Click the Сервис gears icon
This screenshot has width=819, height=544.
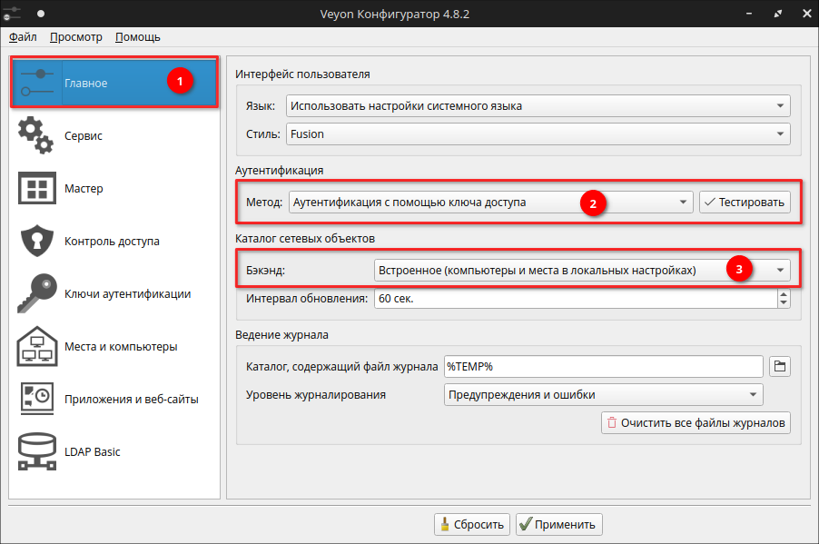pos(35,135)
